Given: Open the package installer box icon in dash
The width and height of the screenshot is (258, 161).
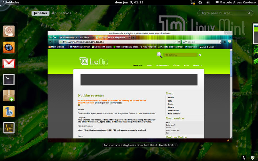Looking at the screenshot, I should tap(9, 96).
